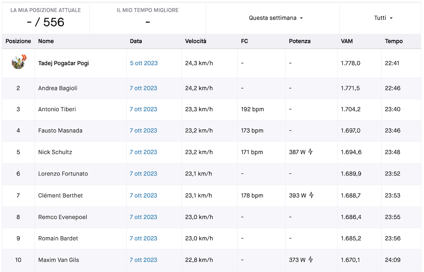The width and height of the screenshot is (424, 272).
Task: Click the VAM column header
Action: point(347,41)
